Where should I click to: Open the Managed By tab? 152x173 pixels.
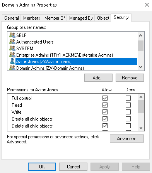81,18
